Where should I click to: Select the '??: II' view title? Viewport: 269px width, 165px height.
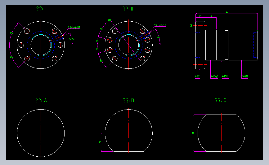[x=128, y=9]
